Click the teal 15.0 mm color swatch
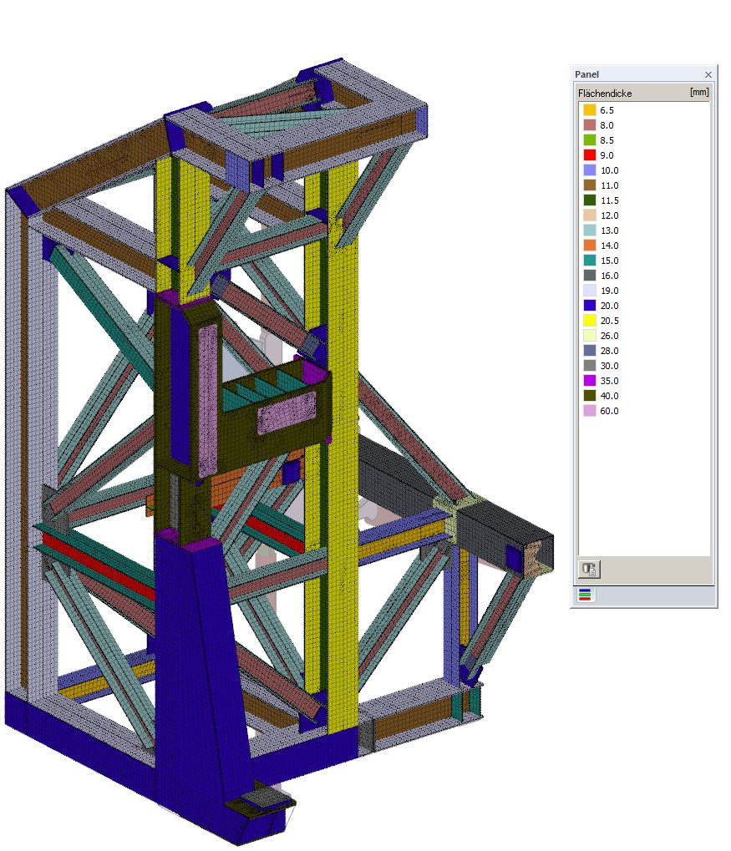Image resolution: width=731 pixels, height=851 pixels. 590,261
